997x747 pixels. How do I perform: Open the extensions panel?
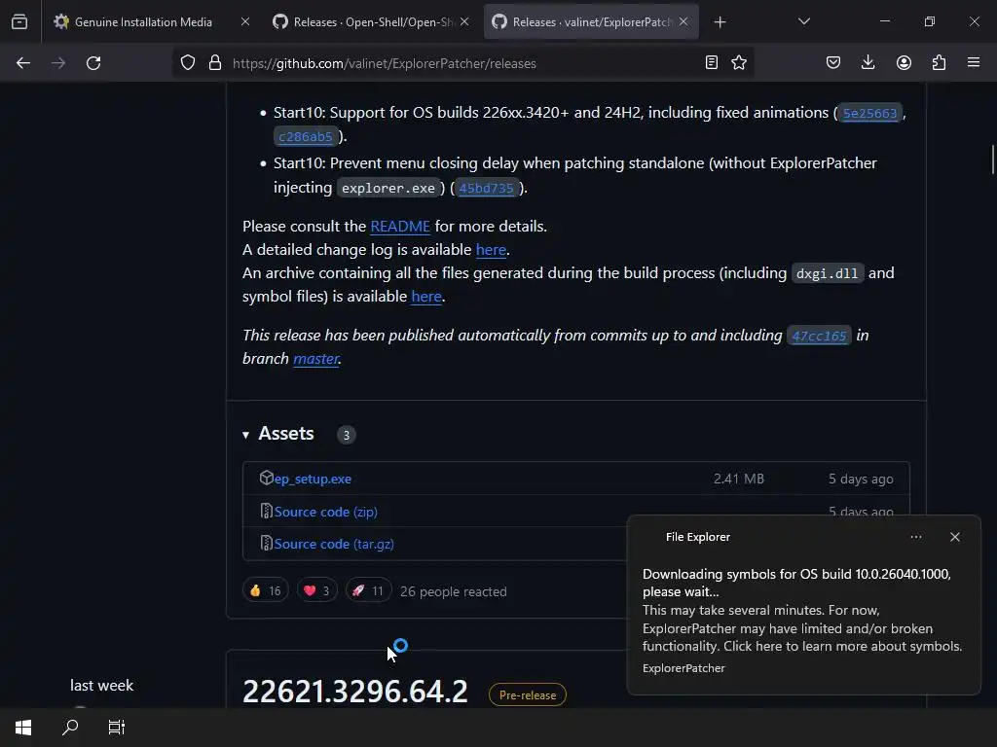click(x=939, y=62)
